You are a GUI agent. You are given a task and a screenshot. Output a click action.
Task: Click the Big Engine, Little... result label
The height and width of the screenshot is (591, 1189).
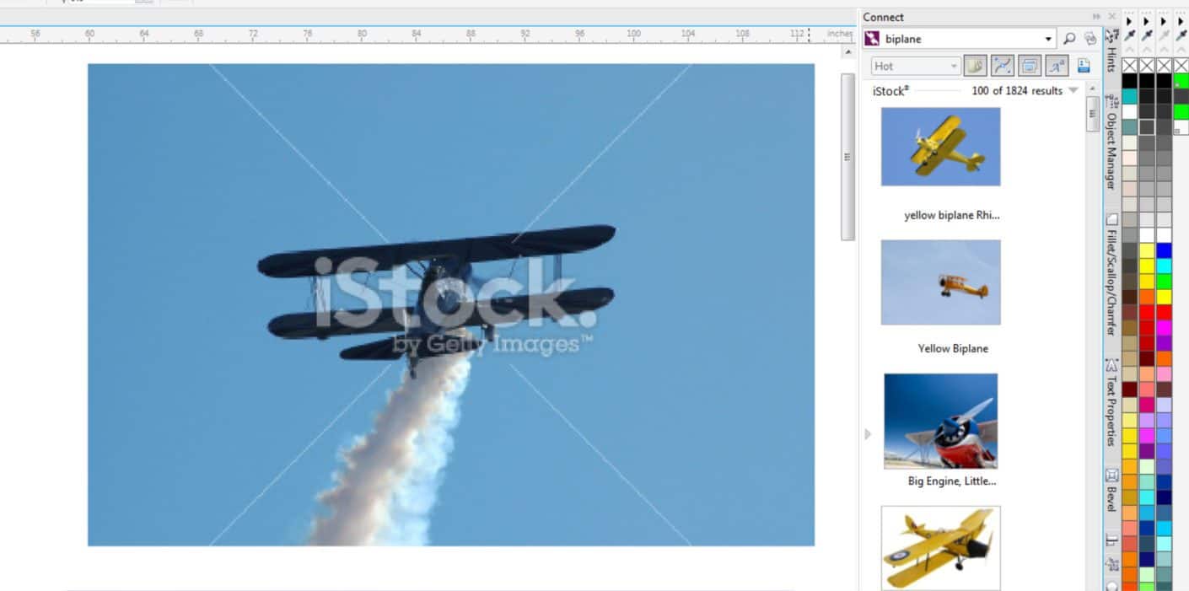pos(951,481)
